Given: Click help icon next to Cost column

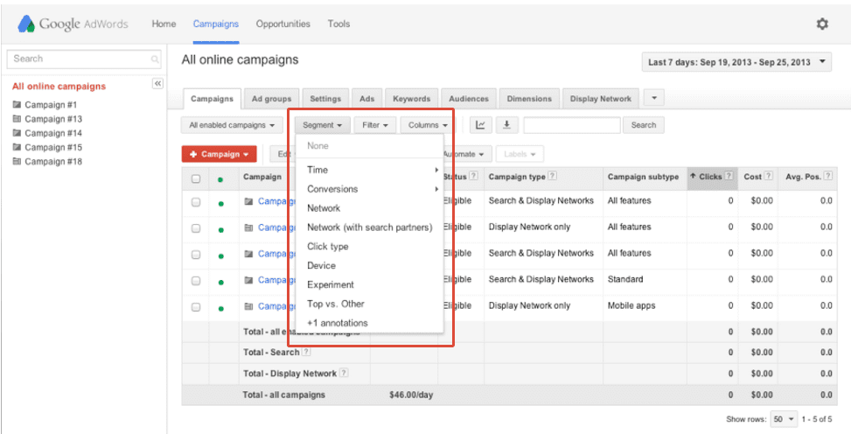Looking at the screenshot, I should pos(769,176).
